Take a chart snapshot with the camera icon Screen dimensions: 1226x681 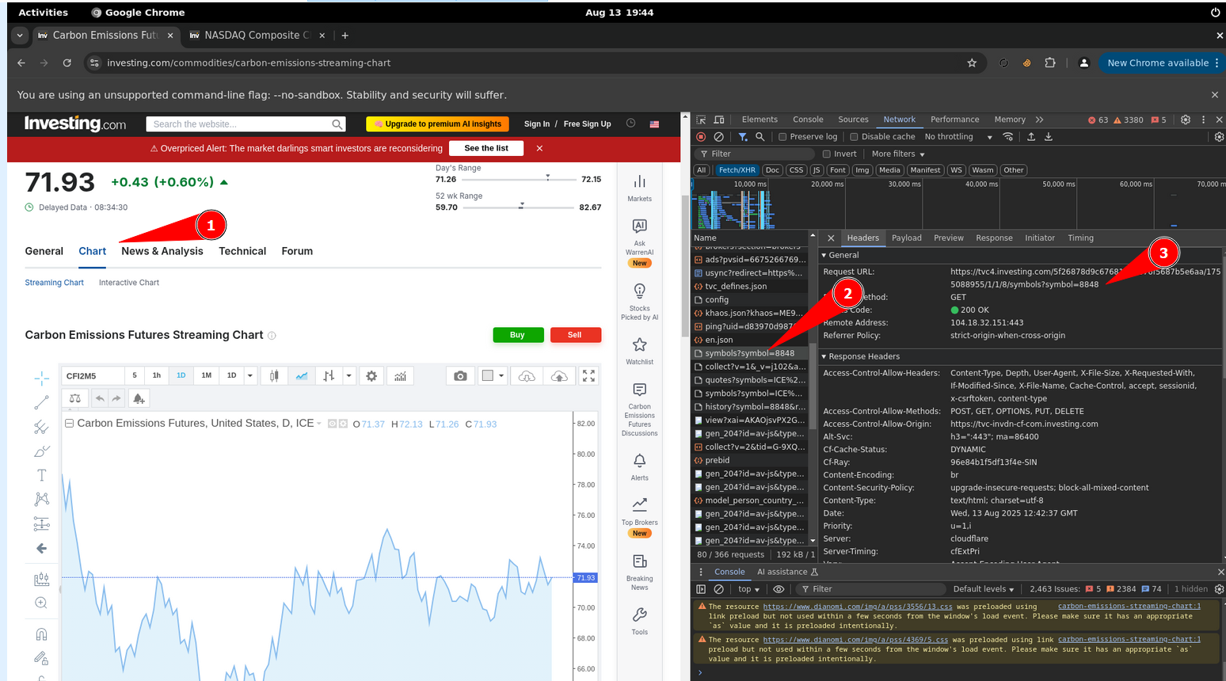coord(460,376)
